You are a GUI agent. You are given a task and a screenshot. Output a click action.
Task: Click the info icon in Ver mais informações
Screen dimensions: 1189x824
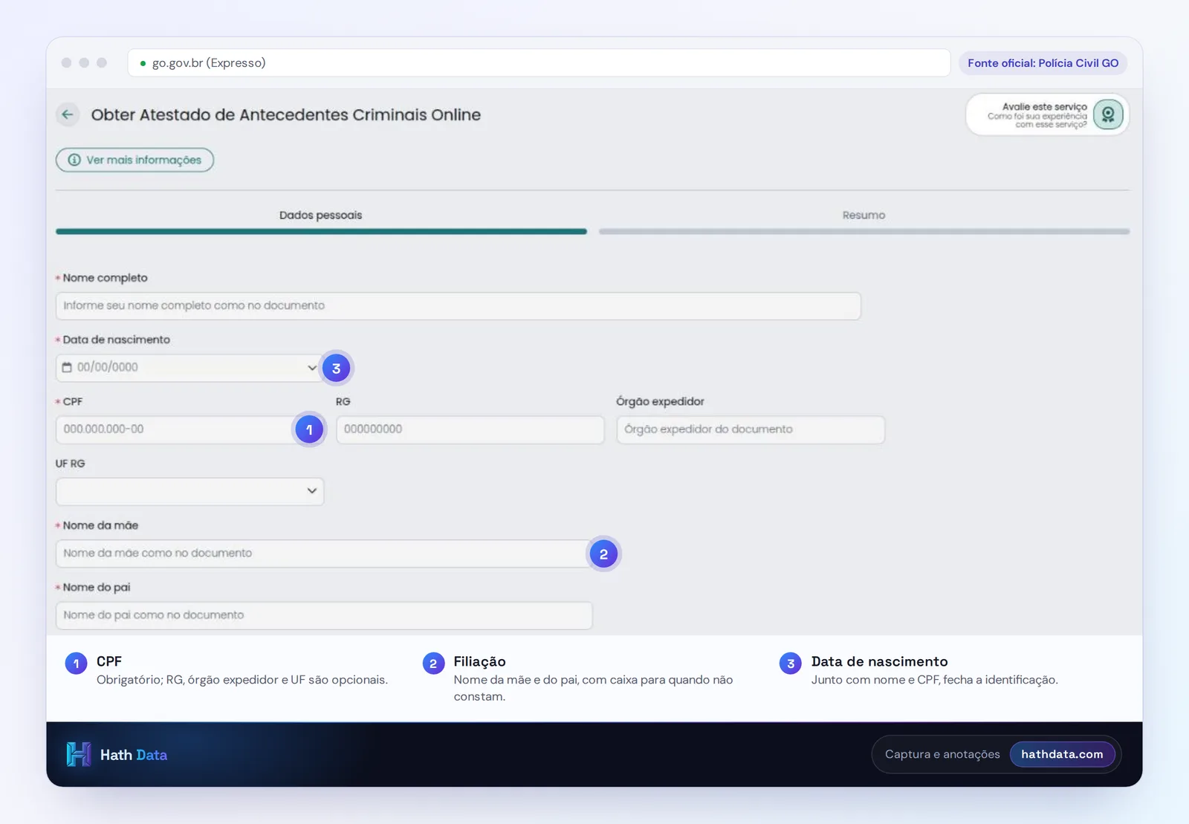tap(74, 160)
